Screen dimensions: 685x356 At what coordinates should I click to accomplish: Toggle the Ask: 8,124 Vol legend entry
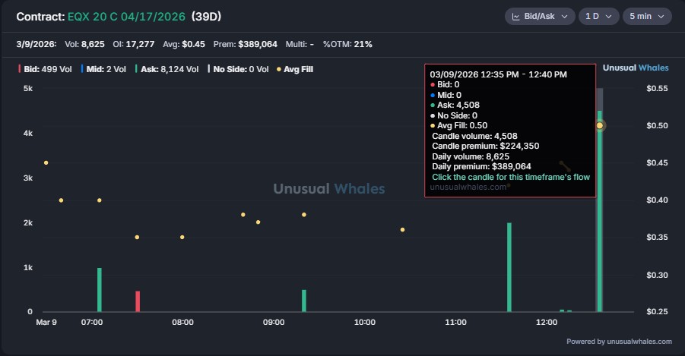click(x=167, y=69)
